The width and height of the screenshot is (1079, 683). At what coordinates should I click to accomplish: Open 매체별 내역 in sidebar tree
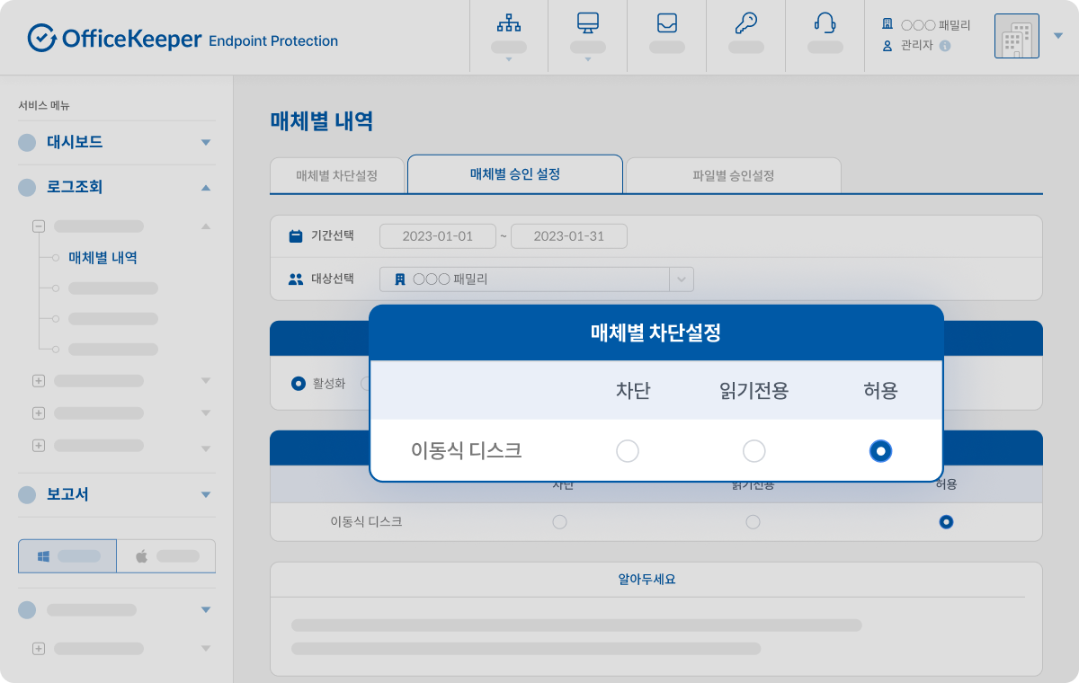(103, 258)
